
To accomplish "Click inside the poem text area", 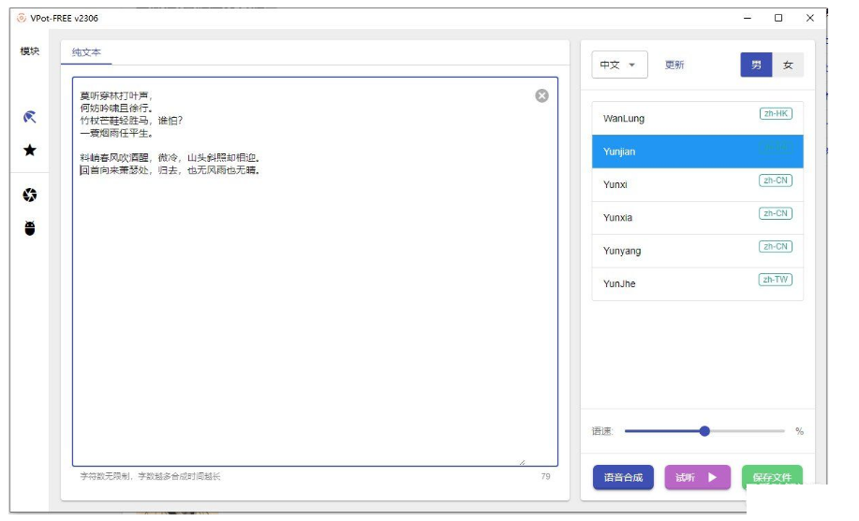I will coord(315,271).
